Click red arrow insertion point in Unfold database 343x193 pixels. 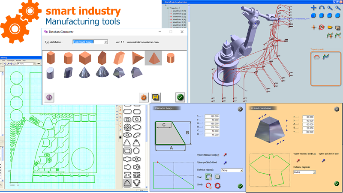click(298, 160)
